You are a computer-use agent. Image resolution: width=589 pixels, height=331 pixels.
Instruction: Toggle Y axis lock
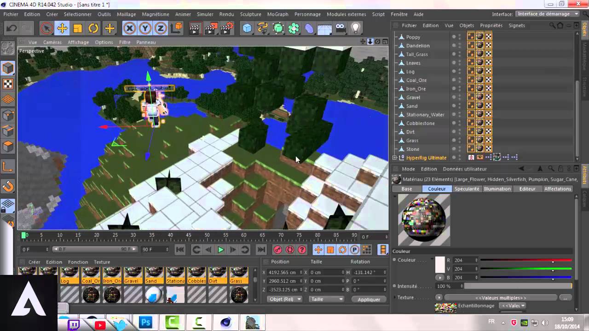pyautogui.click(x=145, y=29)
